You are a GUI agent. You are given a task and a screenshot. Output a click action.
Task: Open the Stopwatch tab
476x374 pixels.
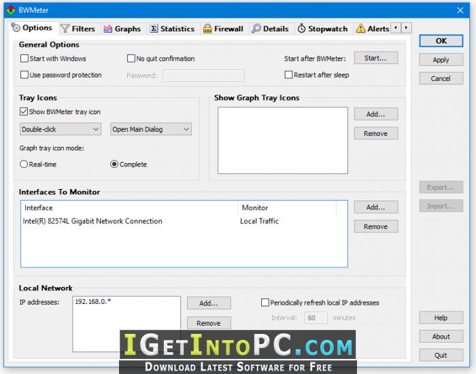tap(323, 29)
